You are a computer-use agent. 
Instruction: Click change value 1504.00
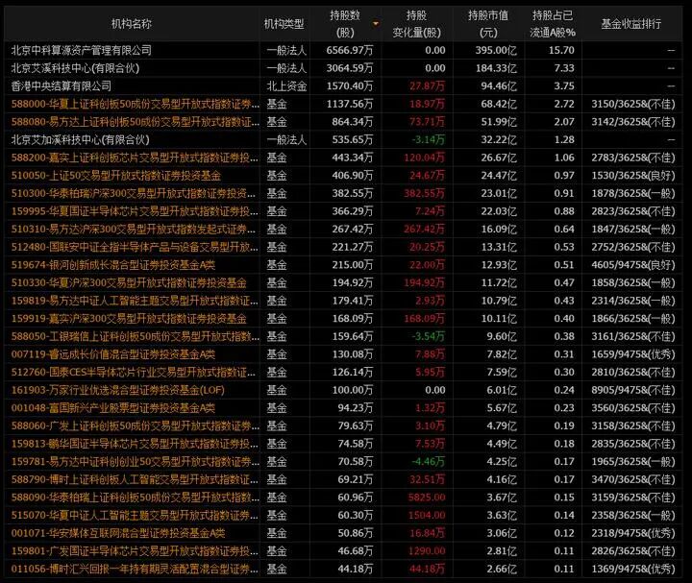[427, 515]
